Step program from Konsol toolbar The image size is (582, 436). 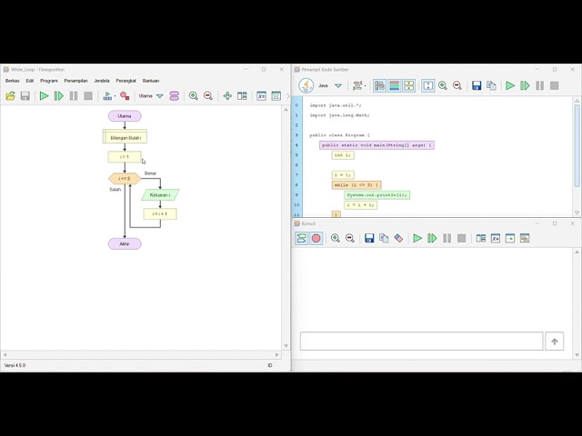point(432,238)
